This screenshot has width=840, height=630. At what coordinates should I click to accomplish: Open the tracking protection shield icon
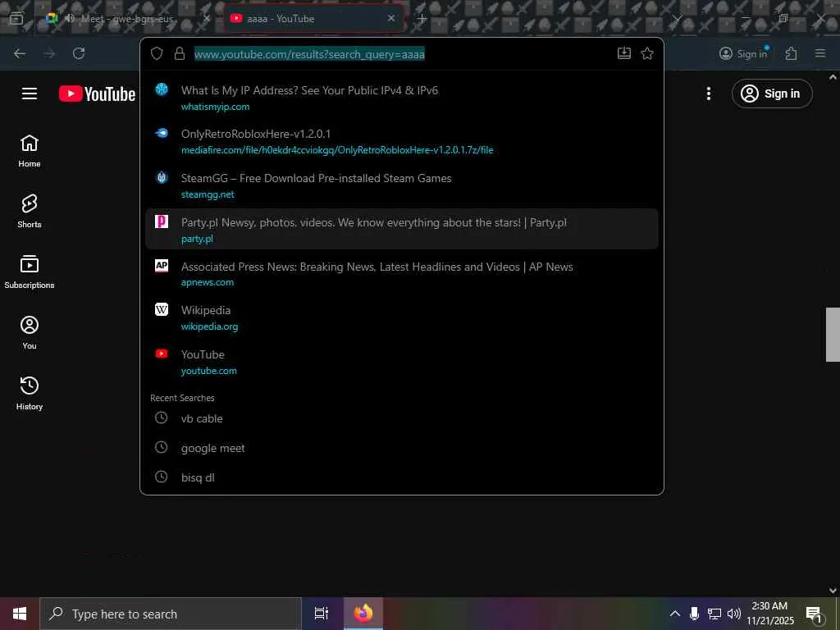point(157,53)
